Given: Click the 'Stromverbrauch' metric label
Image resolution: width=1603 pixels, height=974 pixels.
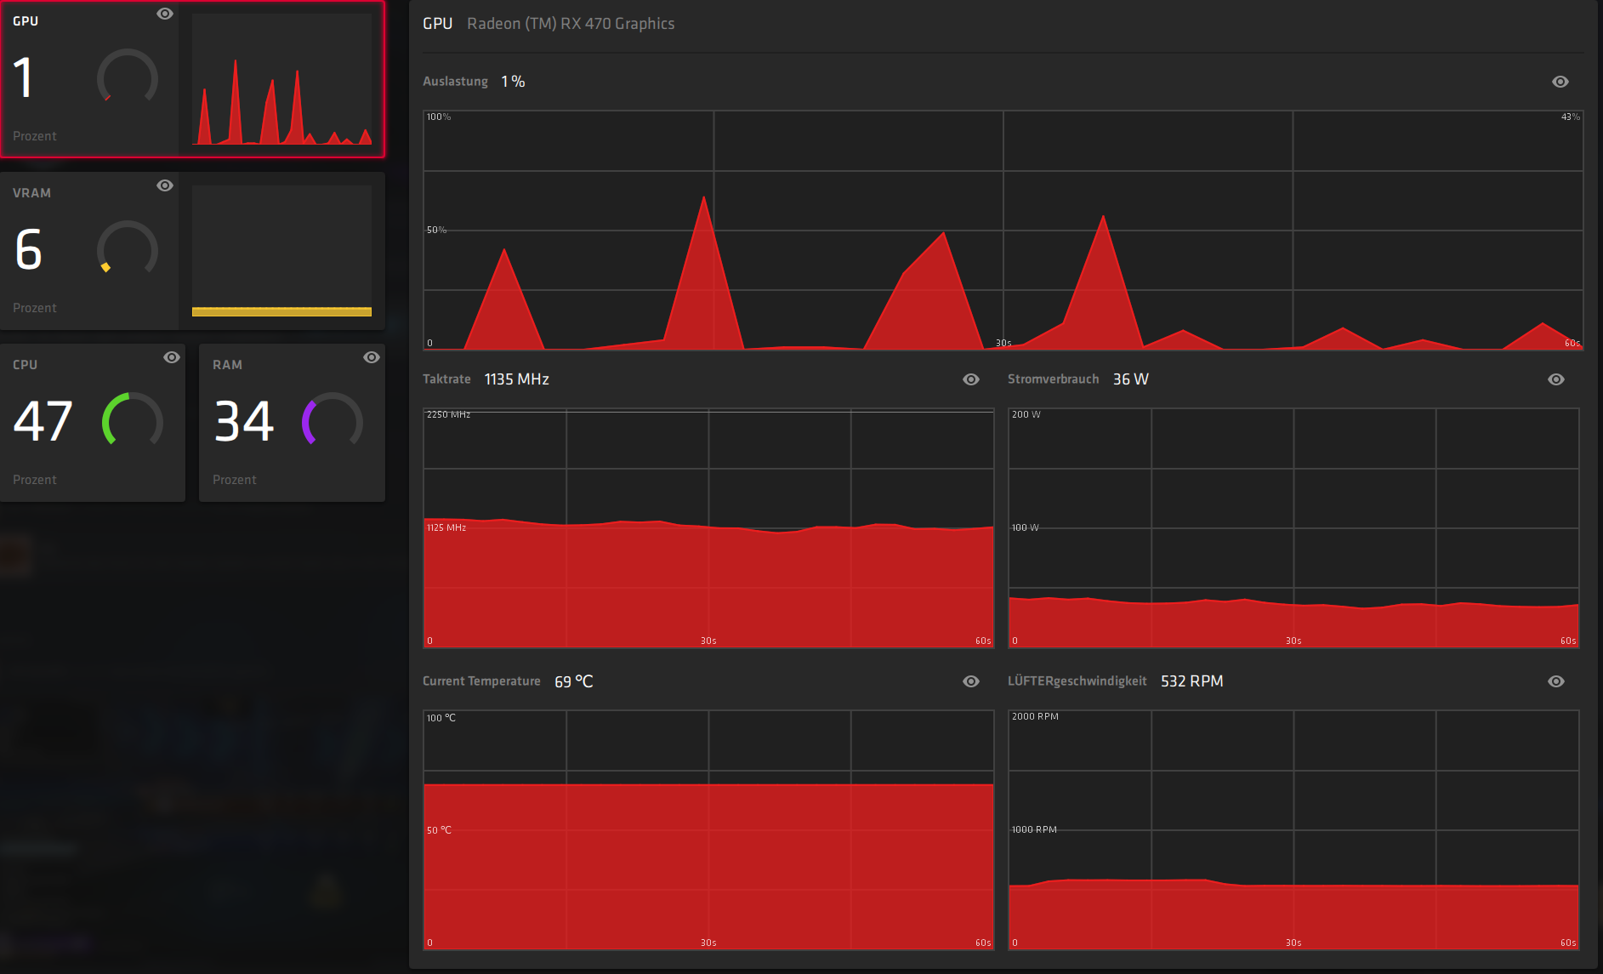Looking at the screenshot, I should click(x=1053, y=379).
